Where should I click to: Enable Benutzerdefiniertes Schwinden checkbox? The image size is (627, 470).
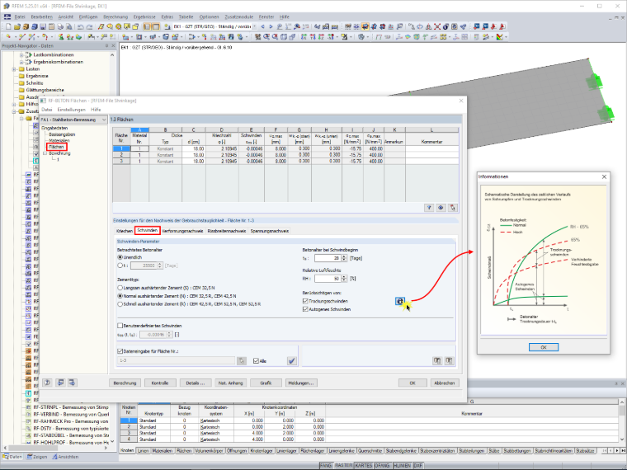120,326
